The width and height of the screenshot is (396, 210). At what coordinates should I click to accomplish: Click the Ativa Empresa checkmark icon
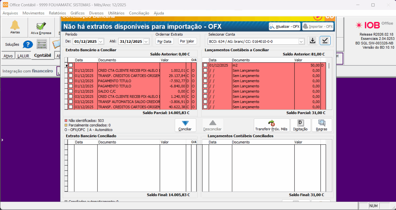click(41, 26)
